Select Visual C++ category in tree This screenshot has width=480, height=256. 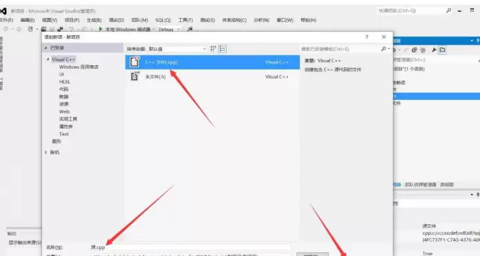coord(63,59)
